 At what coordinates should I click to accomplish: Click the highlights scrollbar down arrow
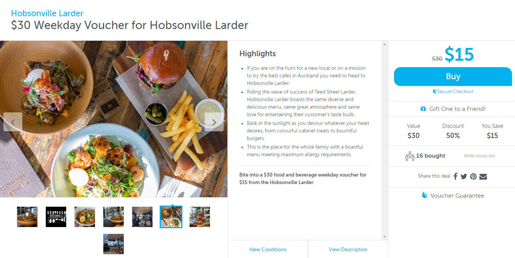[x=384, y=236]
